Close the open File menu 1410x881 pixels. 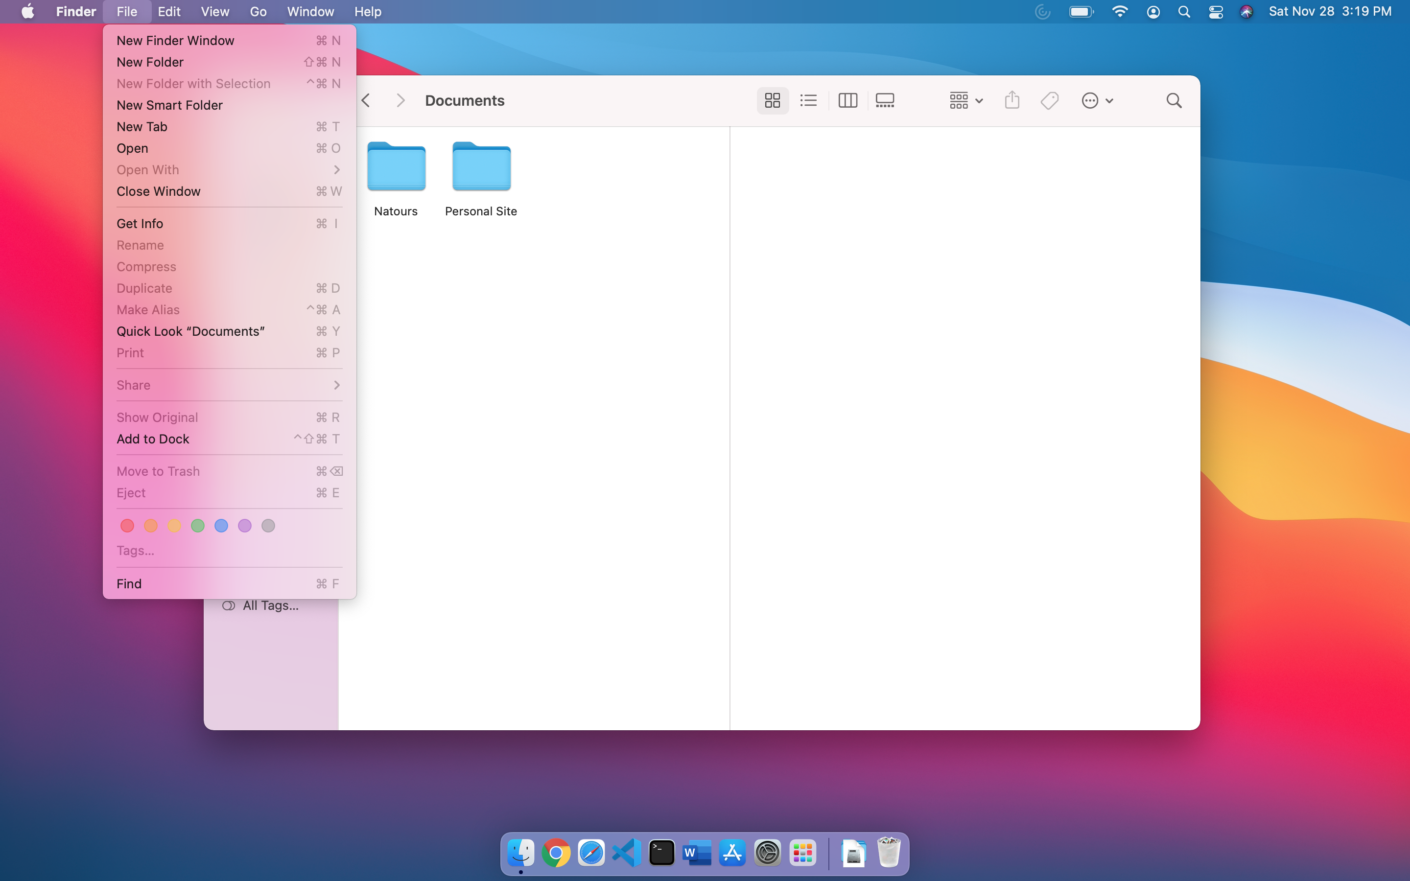click(x=126, y=12)
